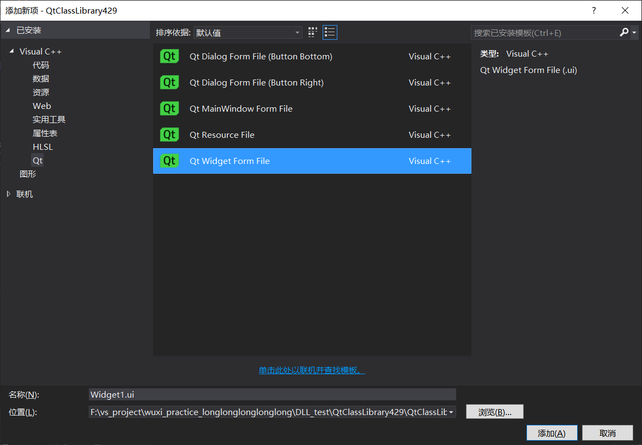The width and height of the screenshot is (642, 445).
Task: Click the 联机 tree label
Action: click(25, 194)
